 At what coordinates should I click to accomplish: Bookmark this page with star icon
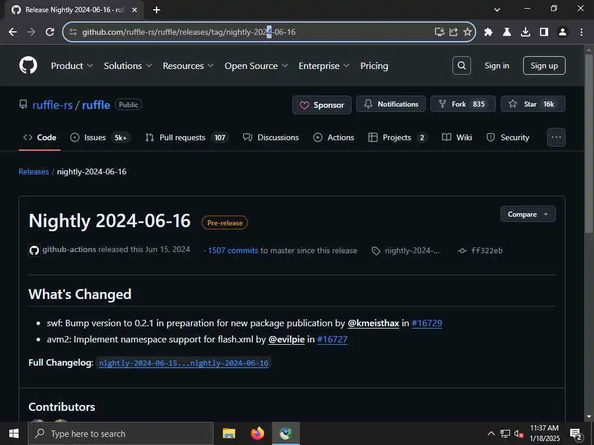(468, 32)
